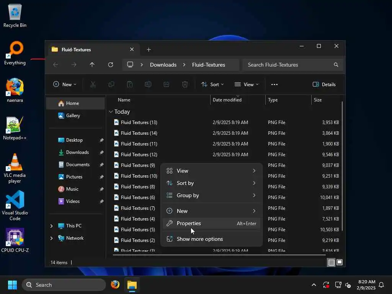Add a new tab with plus icon
The width and height of the screenshot is (392, 294).
149,49
